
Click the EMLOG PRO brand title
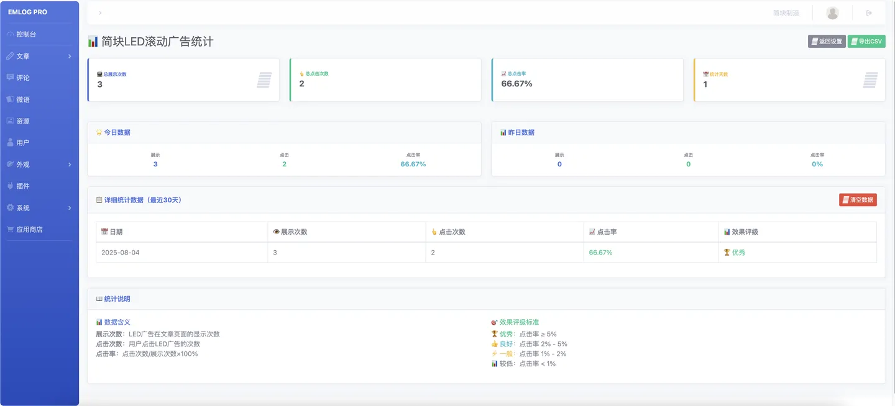[27, 12]
